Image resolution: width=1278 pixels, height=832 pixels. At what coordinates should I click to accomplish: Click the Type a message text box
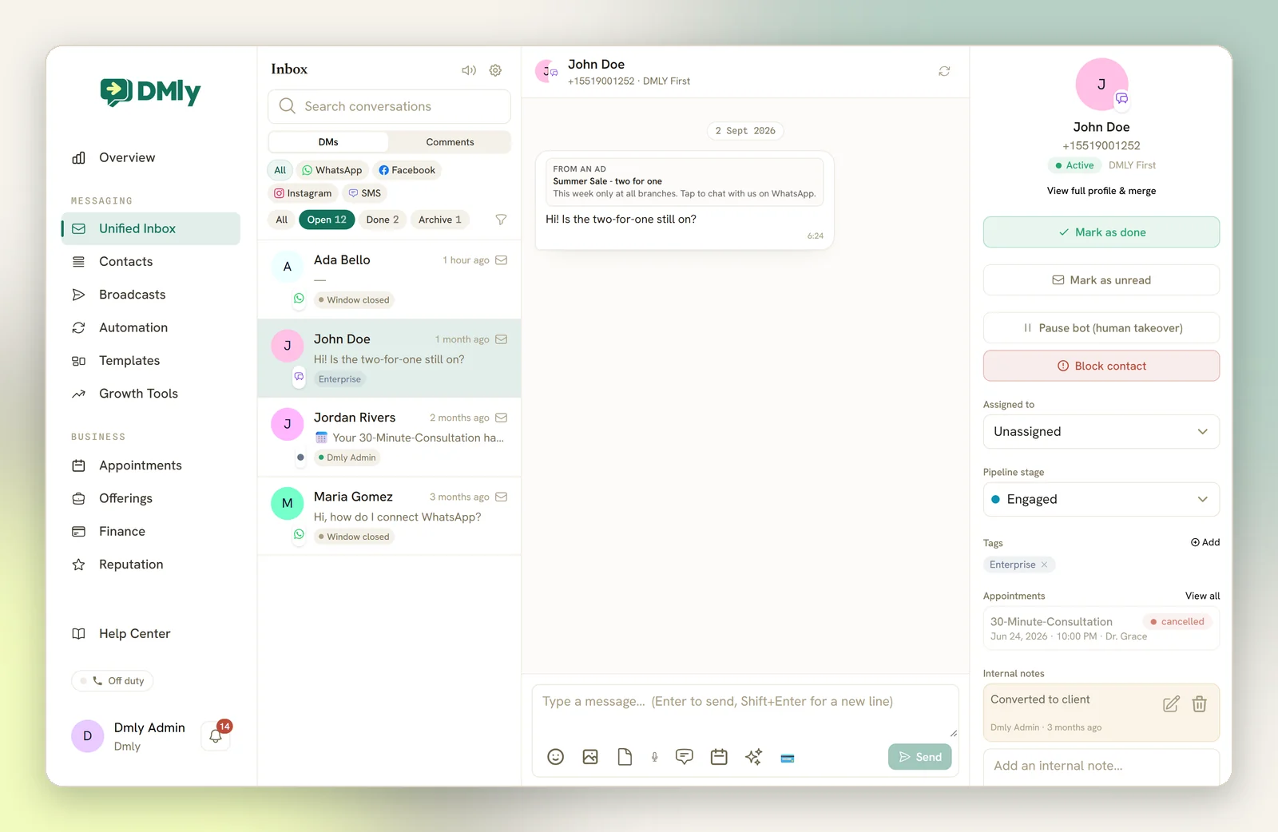point(745,711)
